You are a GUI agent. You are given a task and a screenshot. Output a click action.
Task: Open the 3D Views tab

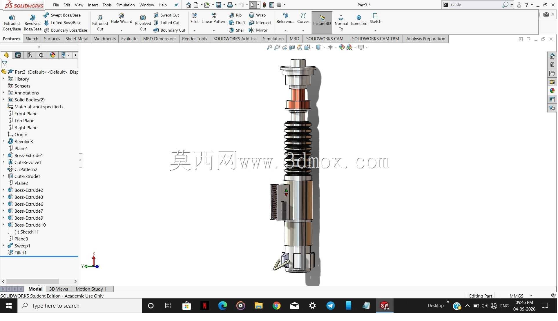point(59,289)
